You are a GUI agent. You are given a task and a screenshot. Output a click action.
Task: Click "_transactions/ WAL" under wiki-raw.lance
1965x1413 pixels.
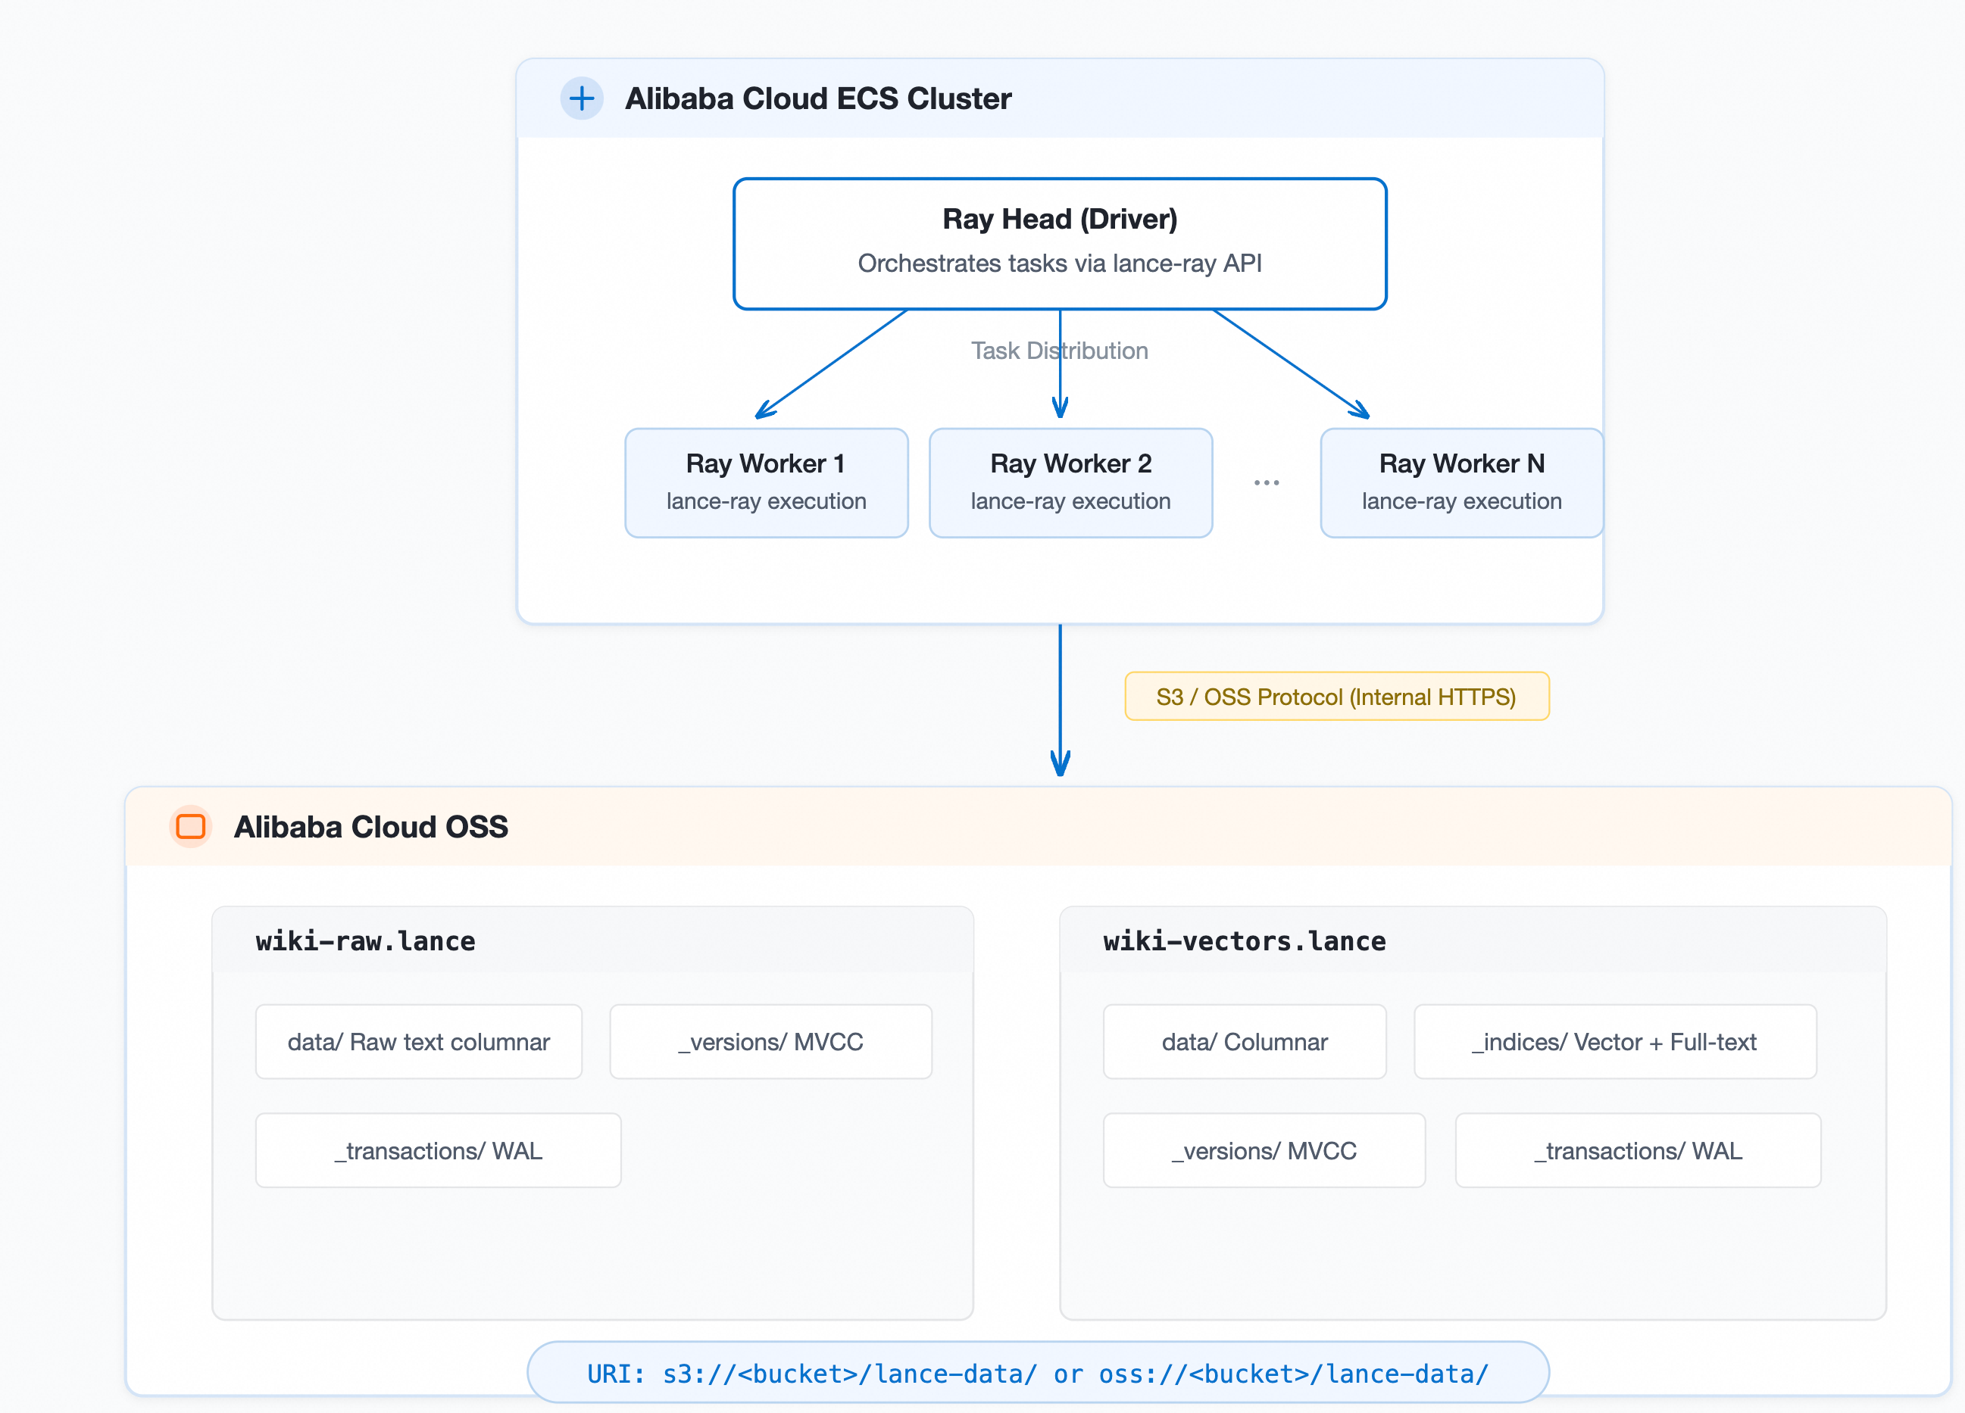pos(439,1150)
